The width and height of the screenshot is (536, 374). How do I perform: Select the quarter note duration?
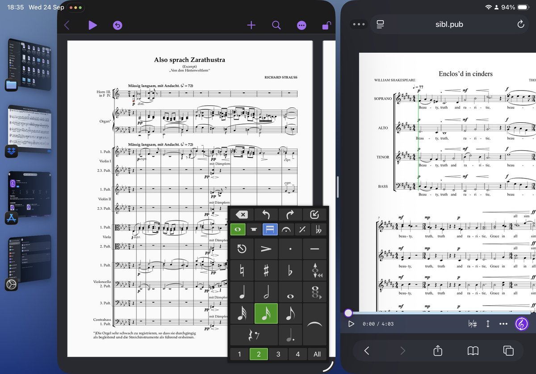[x=242, y=291]
